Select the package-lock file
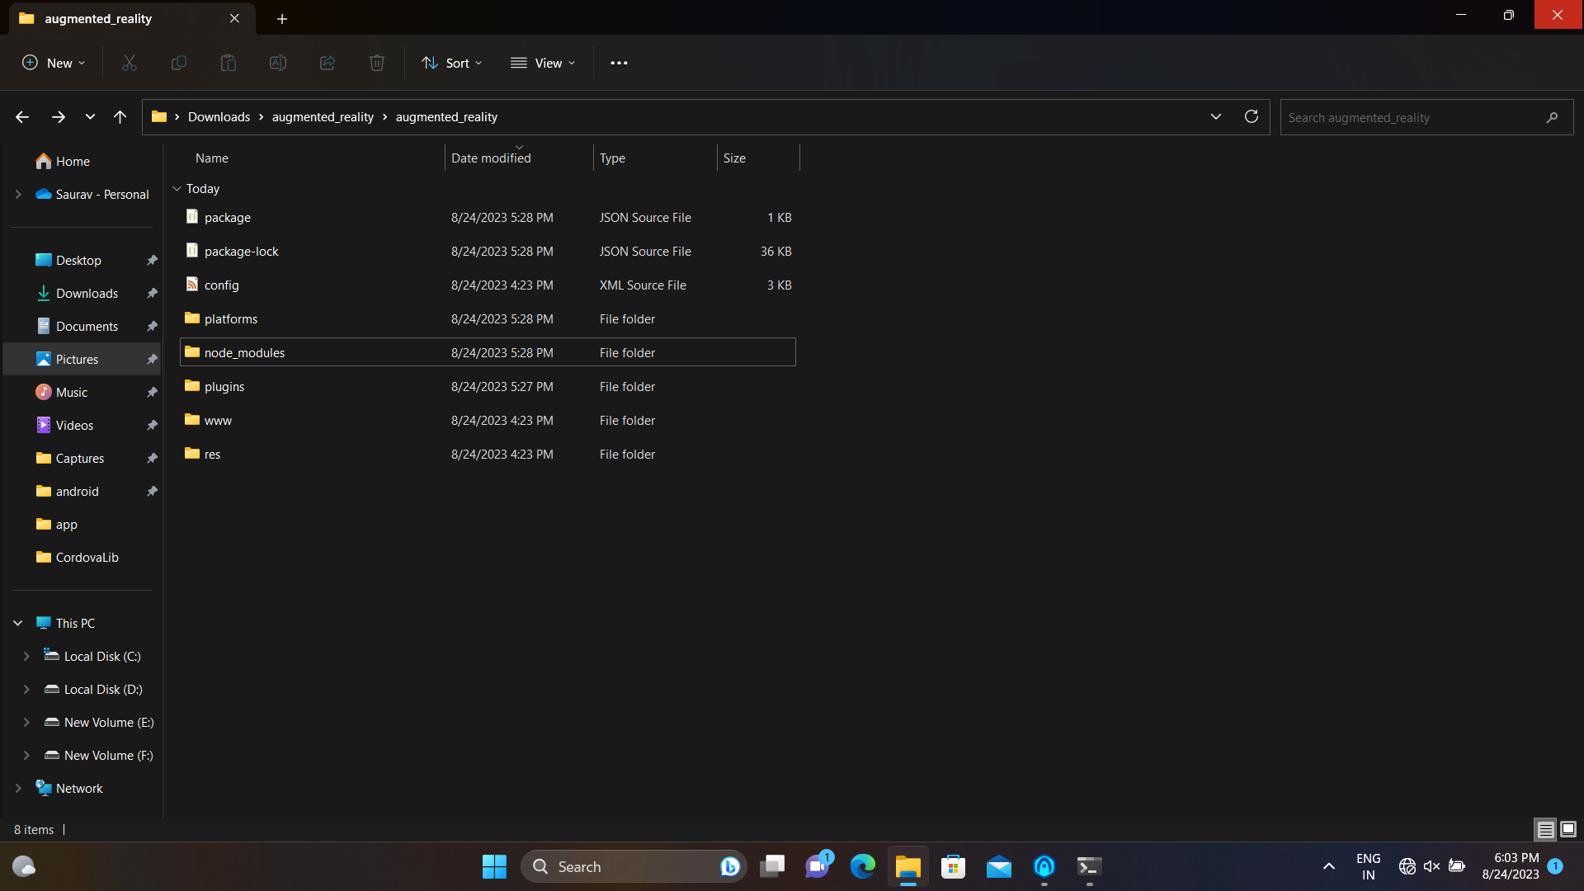The height and width of the screenshot is (891, 1584). (x=488, y=251)
